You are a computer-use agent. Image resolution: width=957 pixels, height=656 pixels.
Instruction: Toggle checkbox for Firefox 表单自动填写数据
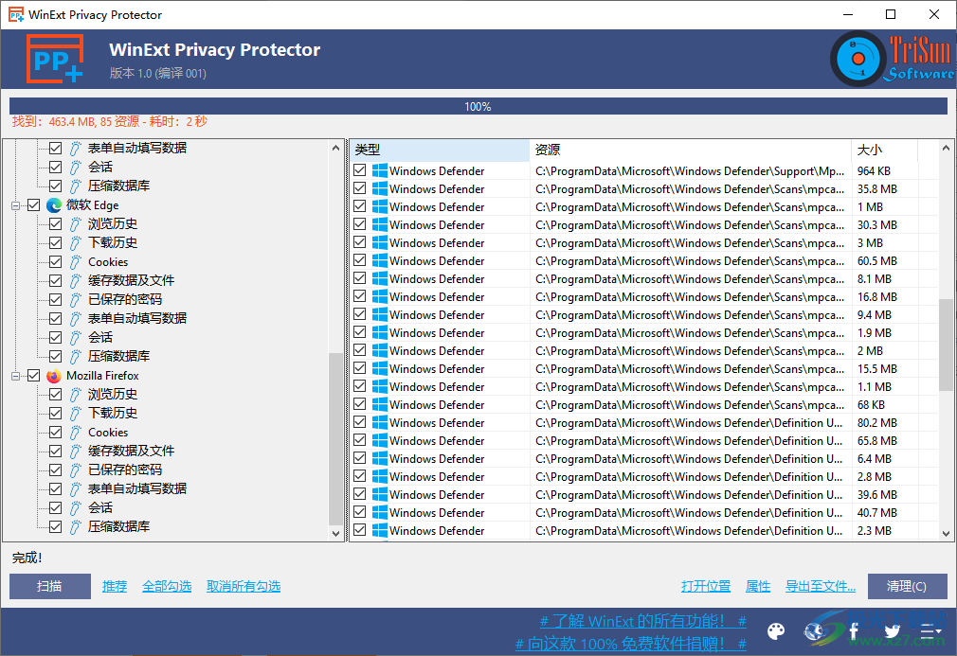coord(56,488)
